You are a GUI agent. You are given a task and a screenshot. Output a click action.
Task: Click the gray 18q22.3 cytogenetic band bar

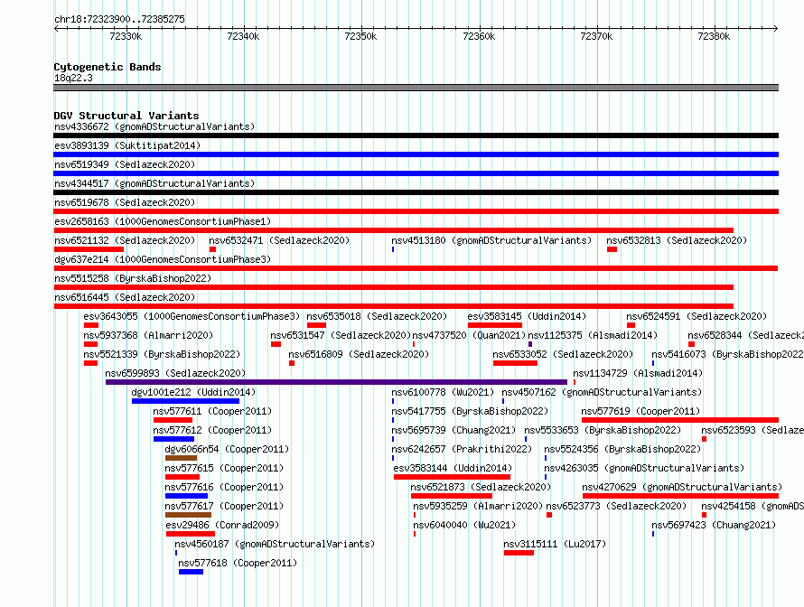point(416,88)
